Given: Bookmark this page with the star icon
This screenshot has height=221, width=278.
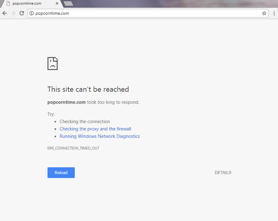Looking at the screenshot, I should (x=264, y=13).
